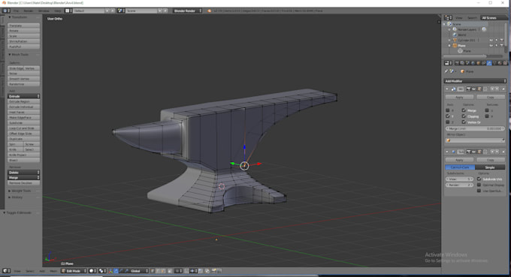Click the World icon in the outliner

coord(455,35)
